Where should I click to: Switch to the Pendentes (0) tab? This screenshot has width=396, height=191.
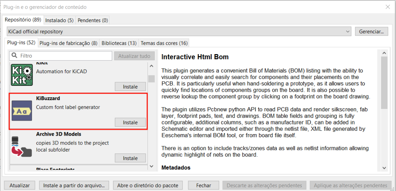click(x=93, y=20)
